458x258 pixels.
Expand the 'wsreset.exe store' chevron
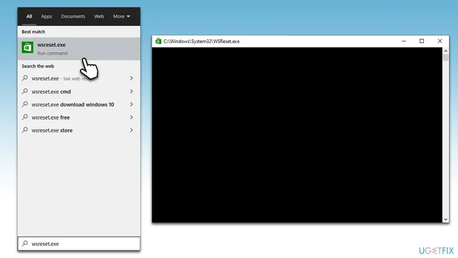coord(132,130)
